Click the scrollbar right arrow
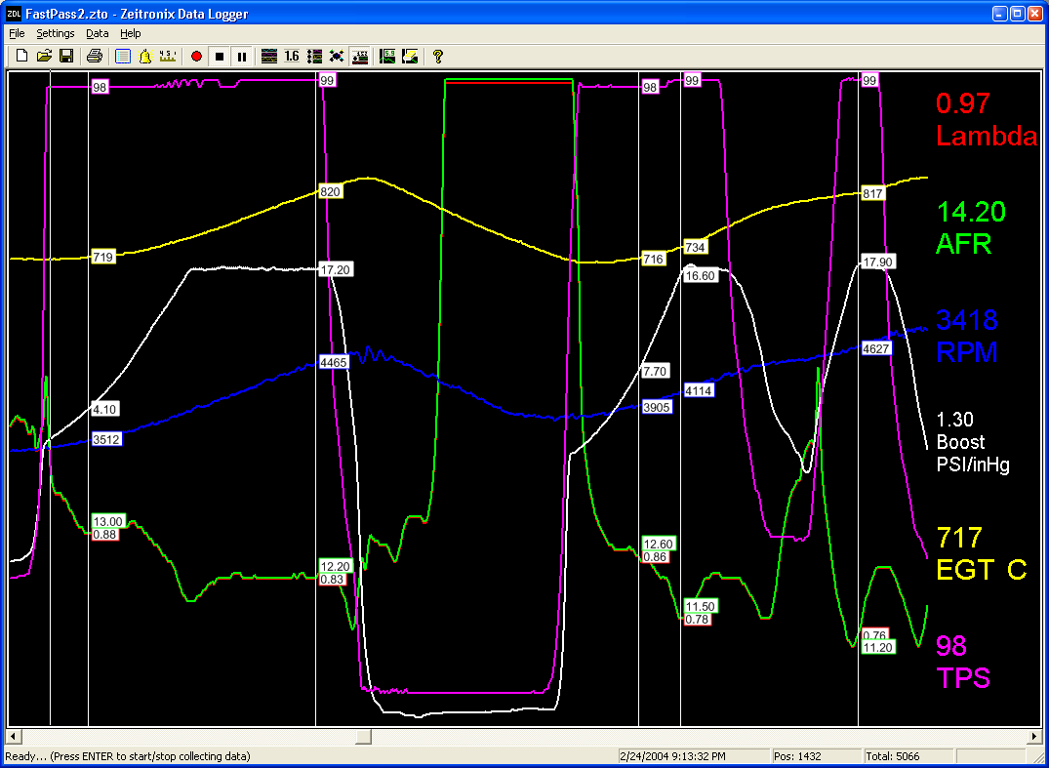 click(1035, 737)
